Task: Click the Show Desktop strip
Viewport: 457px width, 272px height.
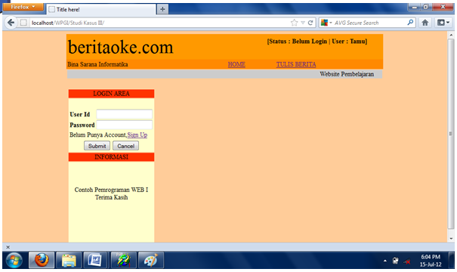Action: pyautogui.click(x=452, y=260)
